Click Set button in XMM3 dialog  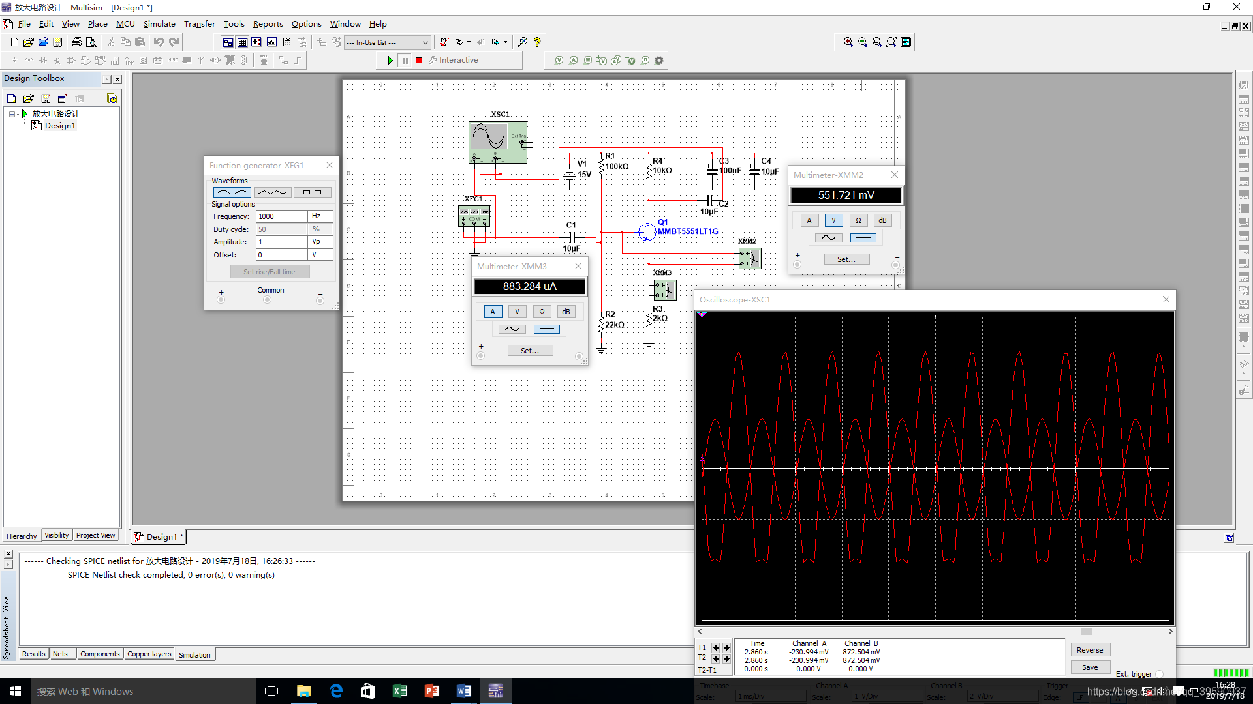[x=530, y=351]
